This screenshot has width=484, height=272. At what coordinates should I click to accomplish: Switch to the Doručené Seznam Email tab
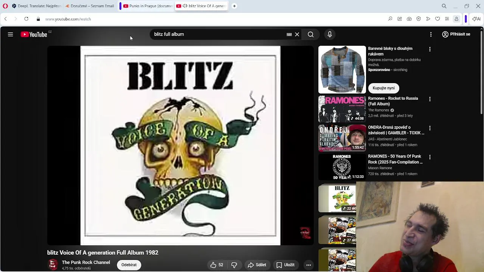coord(90,6)
